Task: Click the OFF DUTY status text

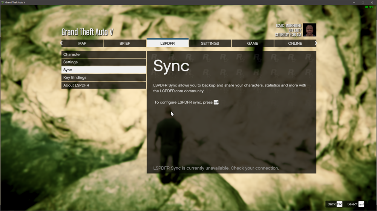Action: coord(295,30)
